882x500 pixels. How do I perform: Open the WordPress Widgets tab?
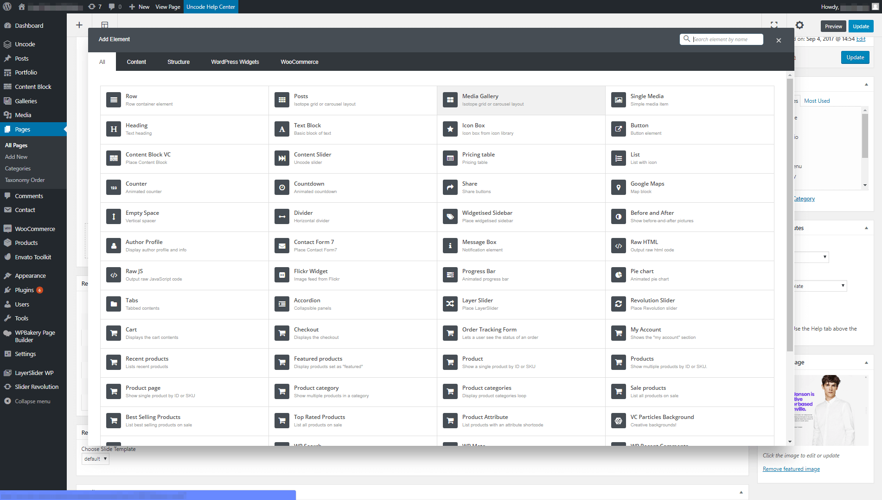(x=235, y=62)
